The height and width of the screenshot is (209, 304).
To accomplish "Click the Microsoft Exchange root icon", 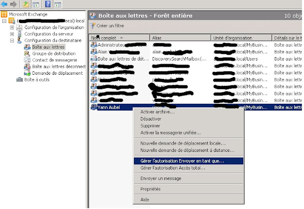I will [x=4, y=14].
